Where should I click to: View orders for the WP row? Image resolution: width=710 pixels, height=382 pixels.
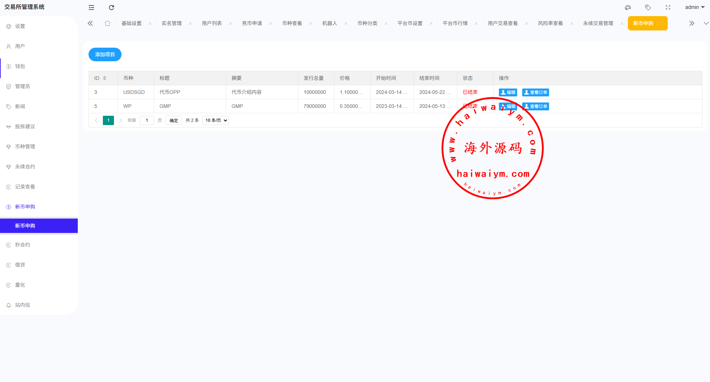coord(535,106)
